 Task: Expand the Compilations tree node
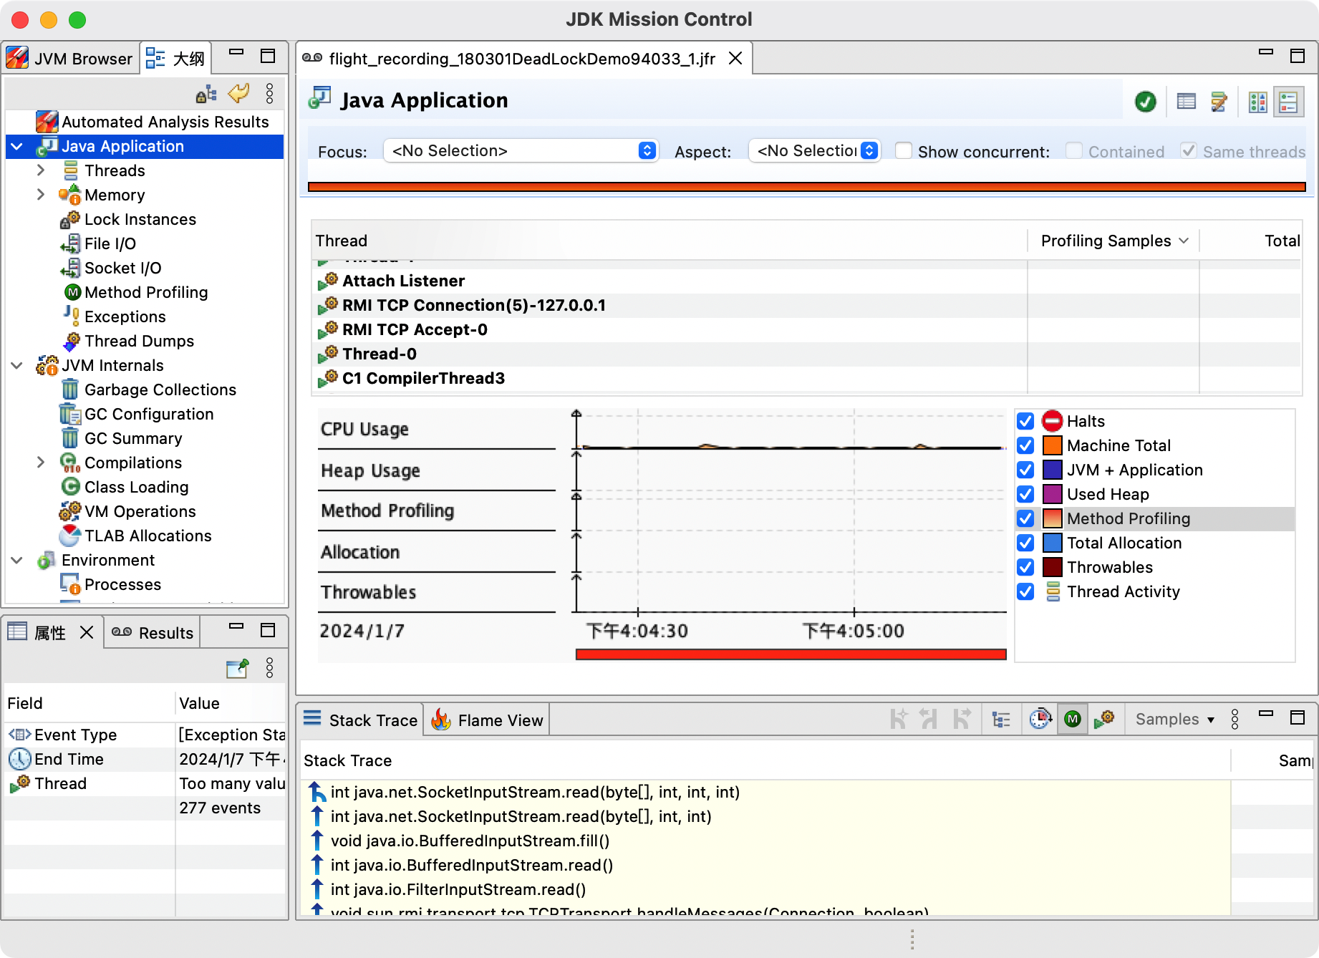(41, 463)
